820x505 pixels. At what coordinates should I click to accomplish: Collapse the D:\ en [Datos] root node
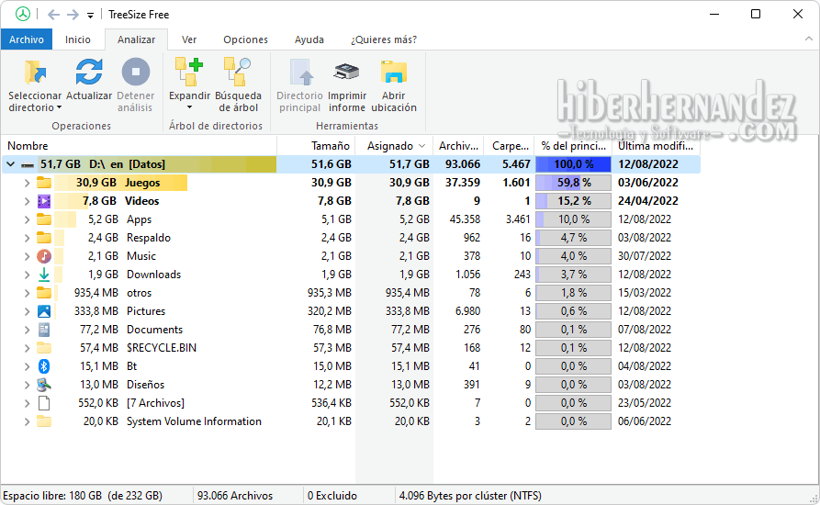point(10,164)
